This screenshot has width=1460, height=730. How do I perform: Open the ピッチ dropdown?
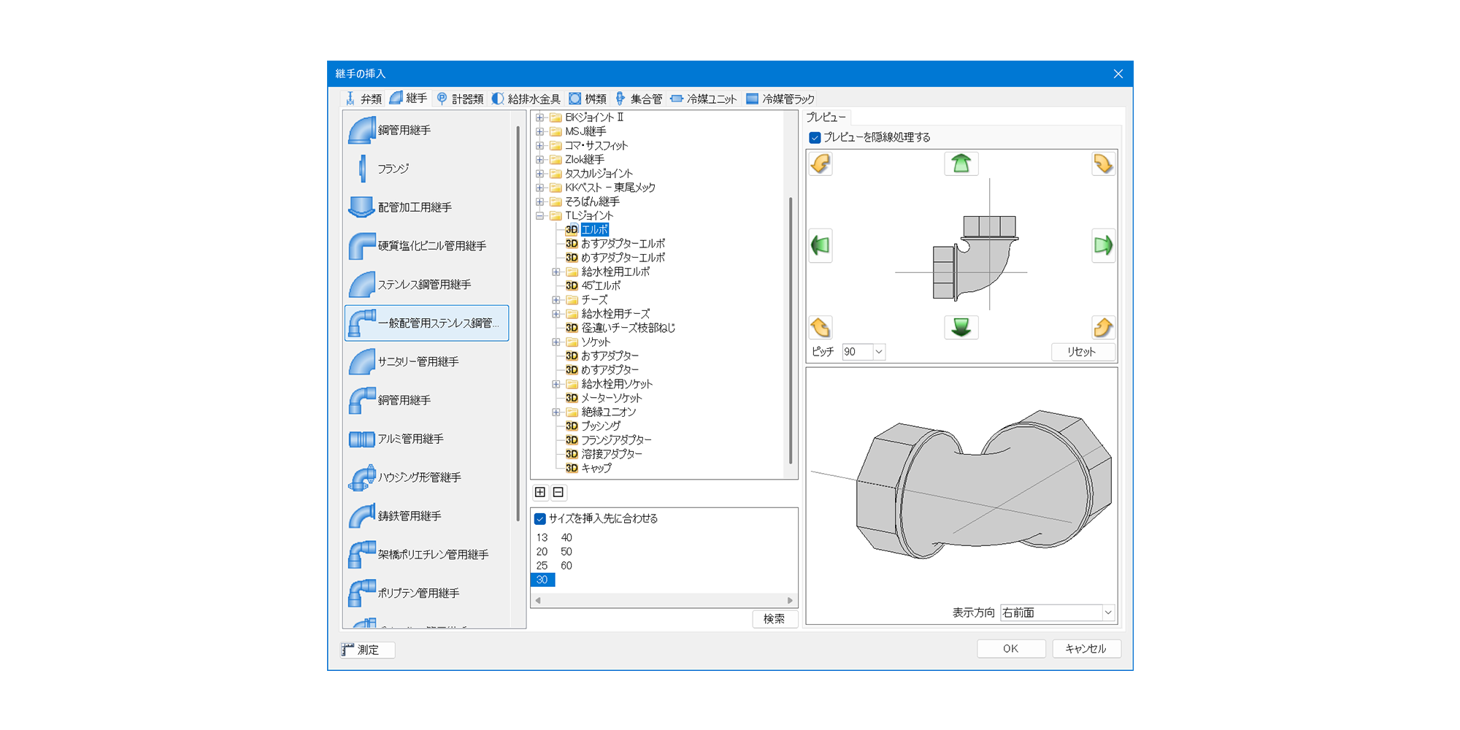[878, 352]
